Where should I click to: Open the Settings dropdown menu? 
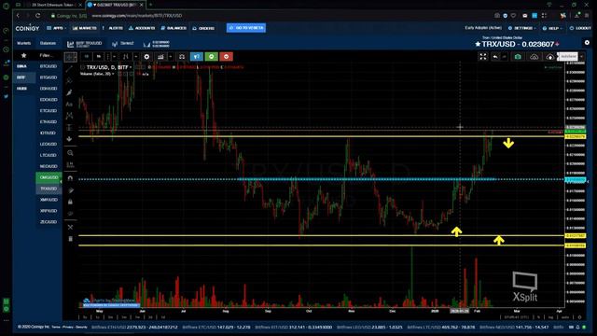point(522,28)
